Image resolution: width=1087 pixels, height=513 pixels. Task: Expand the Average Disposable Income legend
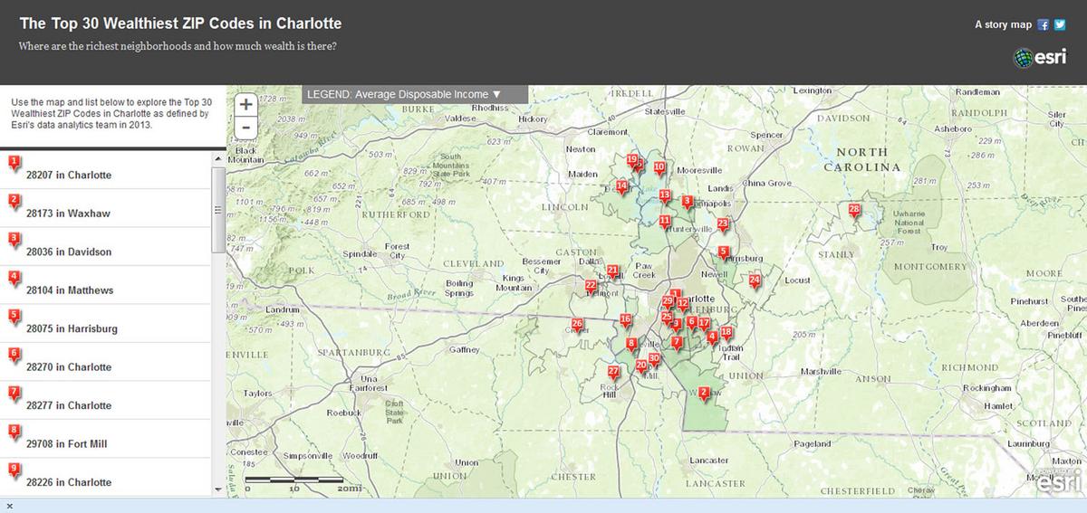pos(414,94)
